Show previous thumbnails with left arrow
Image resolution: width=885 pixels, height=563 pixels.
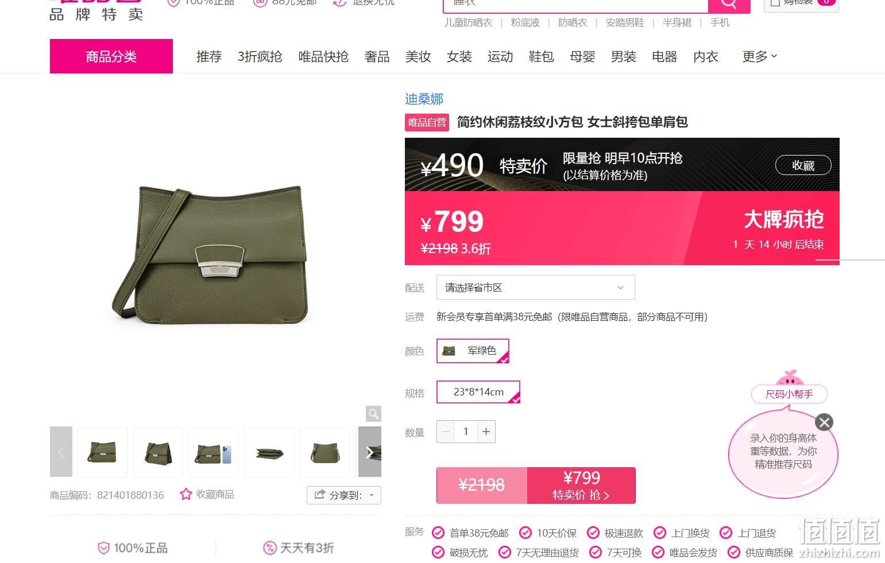tap(61, 452)
